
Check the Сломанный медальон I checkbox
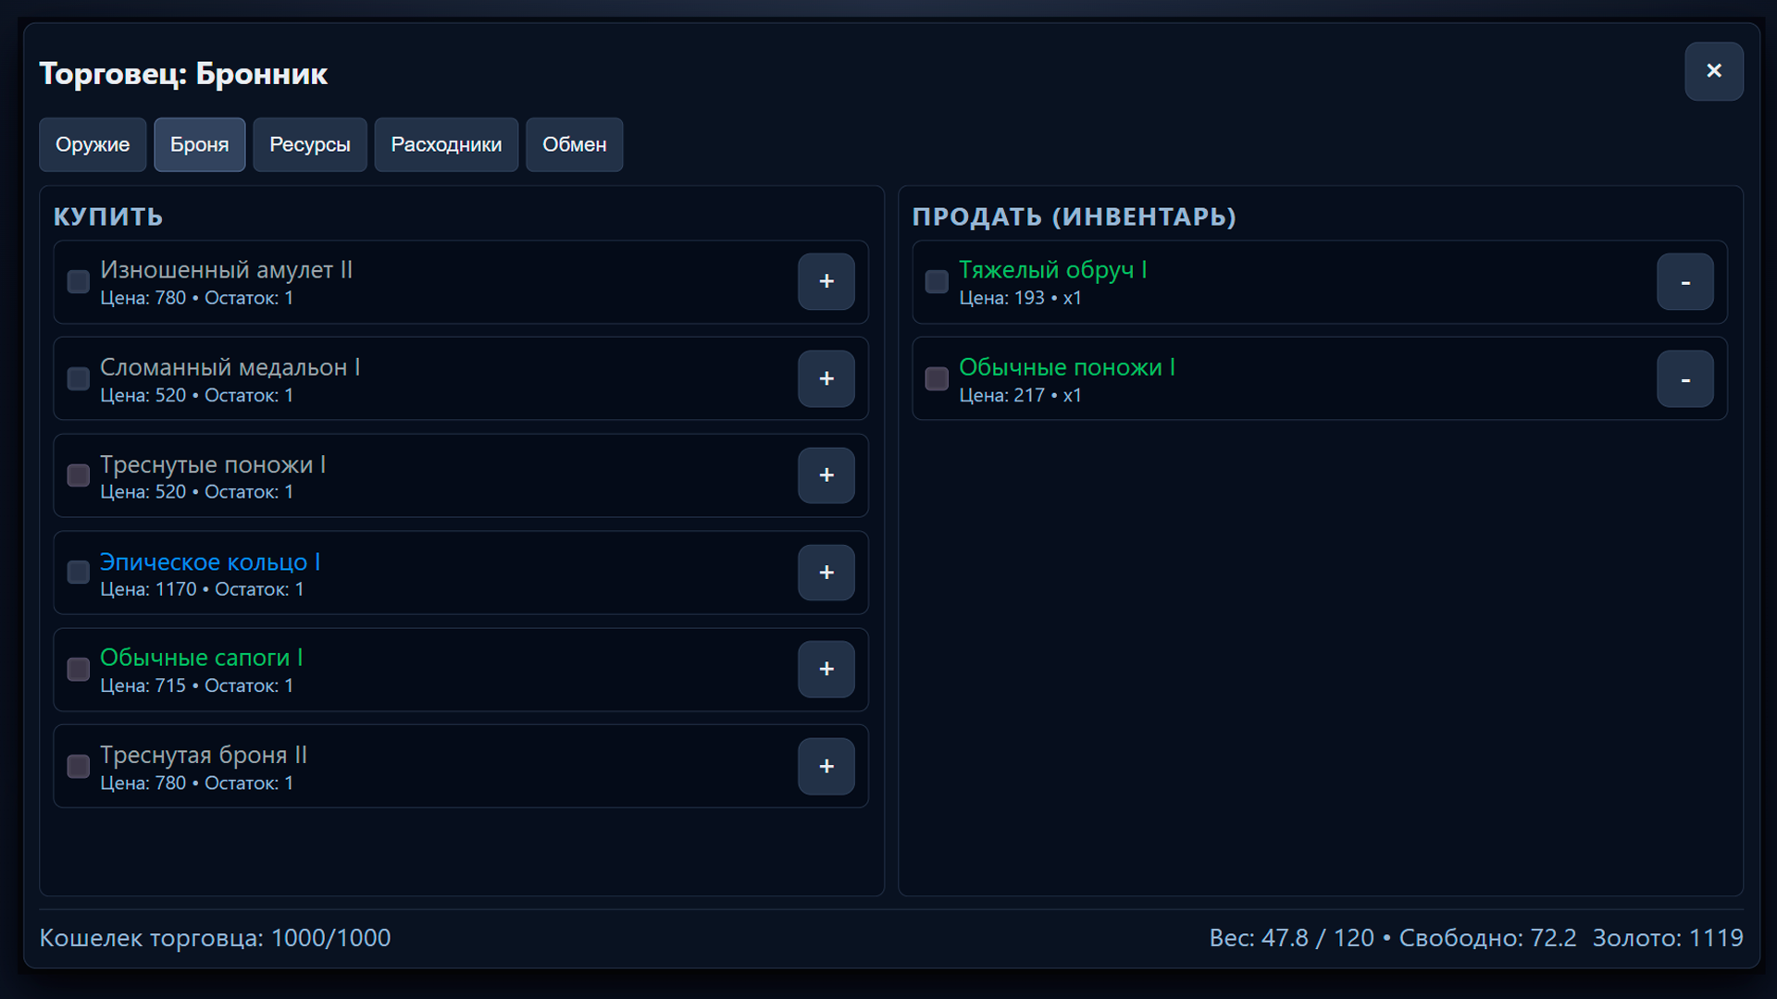click(78, 378)
